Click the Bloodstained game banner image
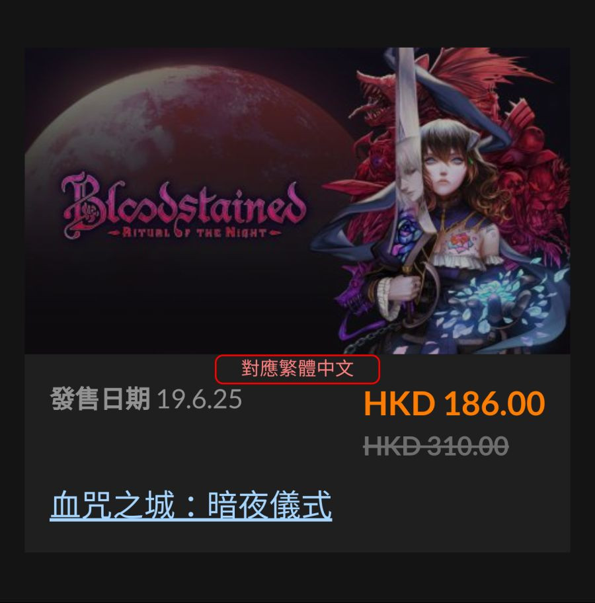This screenshot has width=595, height=603. (297, 201)
